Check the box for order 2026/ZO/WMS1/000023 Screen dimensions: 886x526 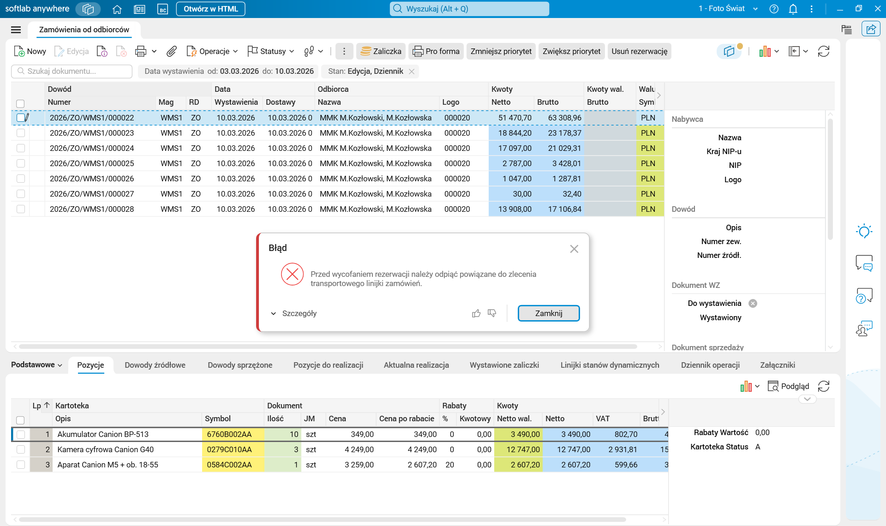[x=21, y=133]
